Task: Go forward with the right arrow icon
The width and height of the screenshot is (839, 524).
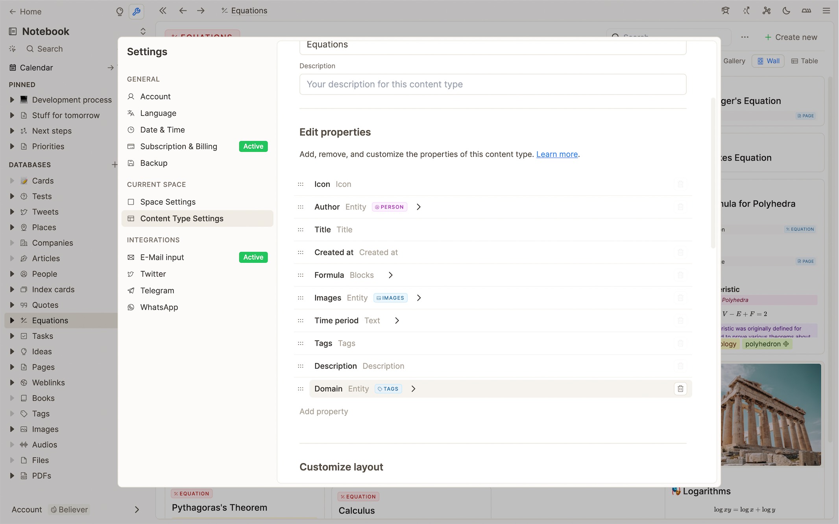Action: (x=201, y=11)
